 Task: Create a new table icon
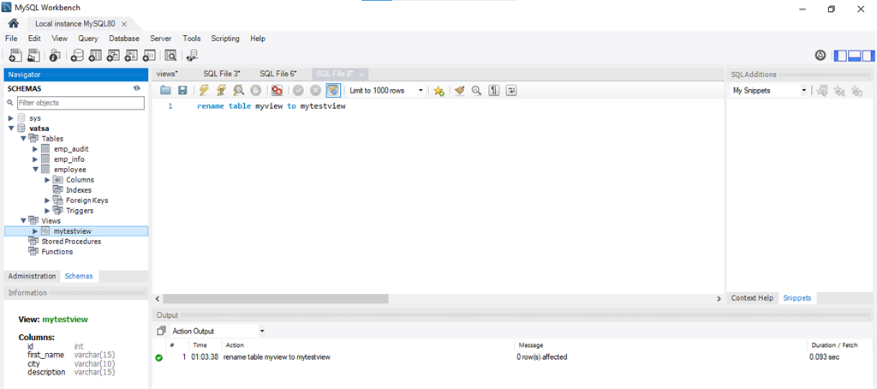(95, 55)
